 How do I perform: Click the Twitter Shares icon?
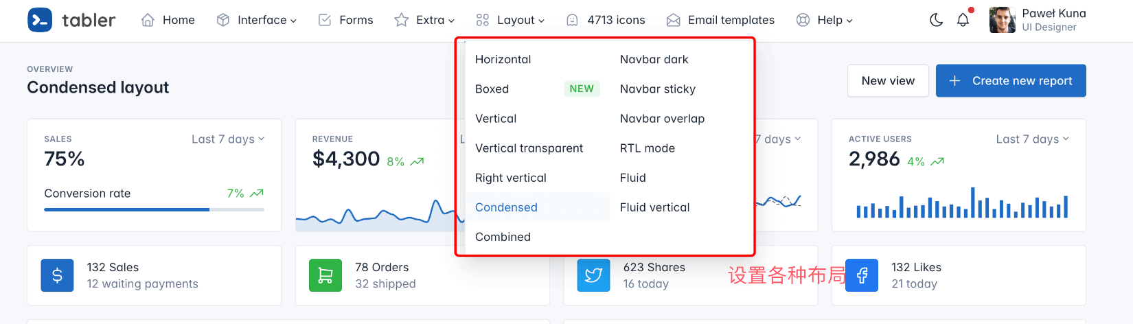tap(593, 275)
